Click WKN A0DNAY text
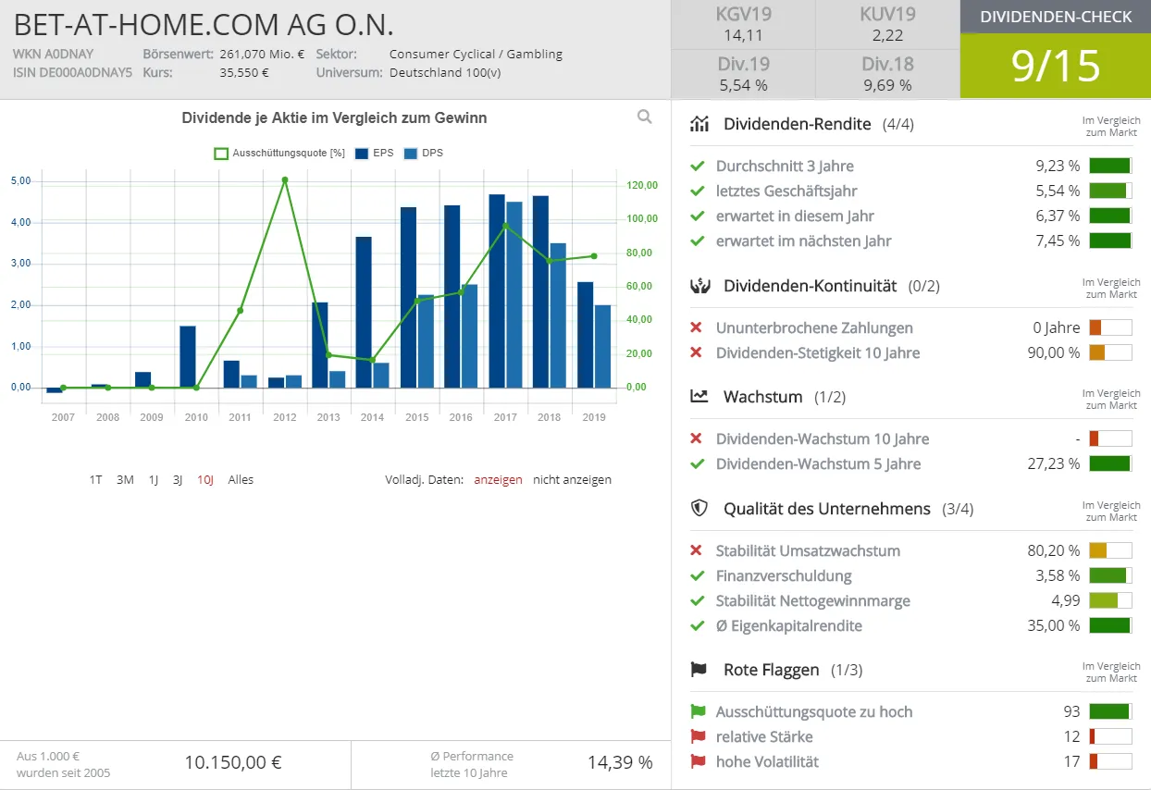This screenshot has height=790, width=1151. point(54,54)
